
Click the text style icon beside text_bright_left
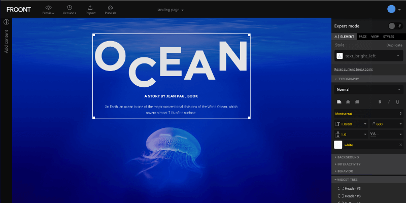coord(340,56)
